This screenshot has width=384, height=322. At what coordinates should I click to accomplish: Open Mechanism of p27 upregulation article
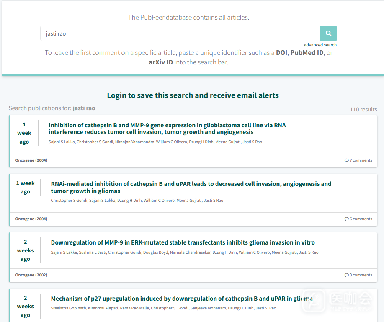(182, 299)
